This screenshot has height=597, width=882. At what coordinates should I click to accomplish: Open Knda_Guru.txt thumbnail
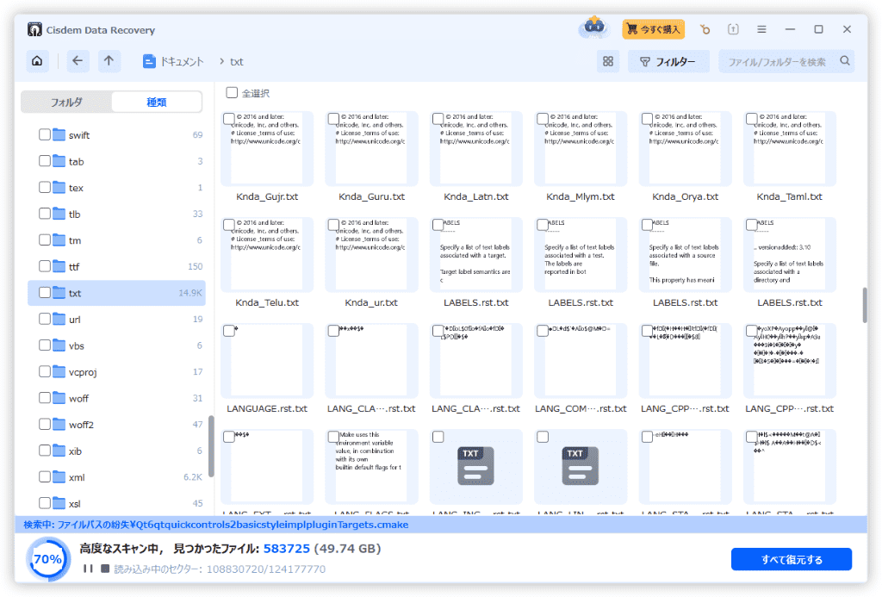click(371, 148)
